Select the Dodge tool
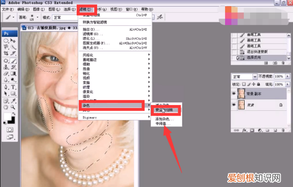This screenshot has height=187, width=293. pyautogui.click(x=13, y=80)
